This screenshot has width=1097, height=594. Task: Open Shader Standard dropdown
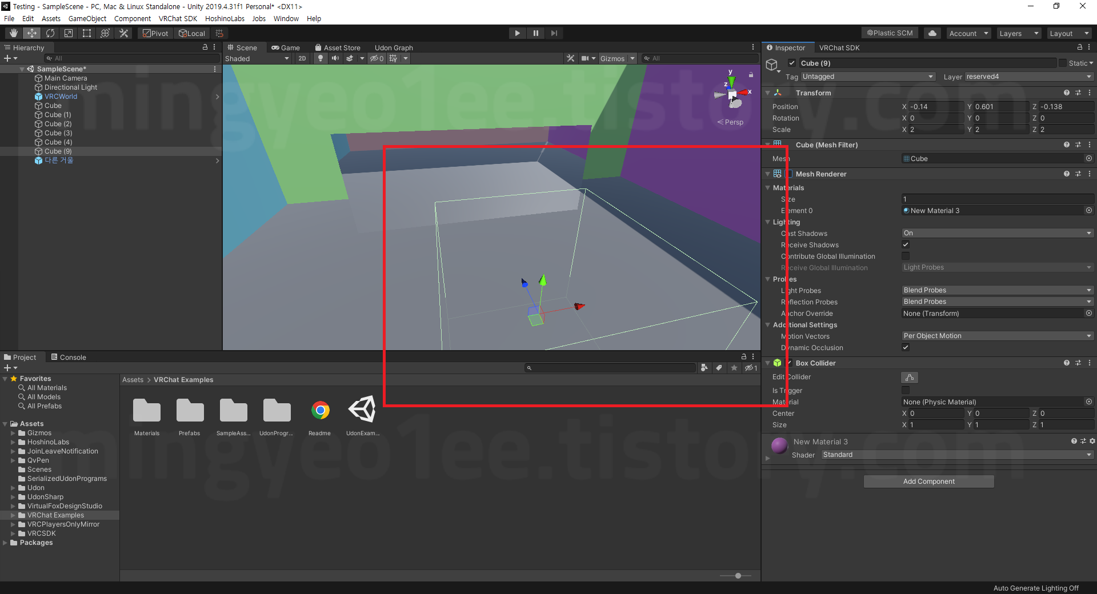coord(958,455)
